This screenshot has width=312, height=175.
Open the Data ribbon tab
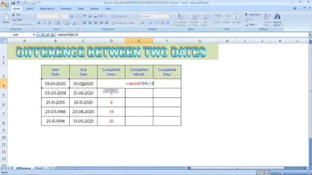click(x=81, y=9)
